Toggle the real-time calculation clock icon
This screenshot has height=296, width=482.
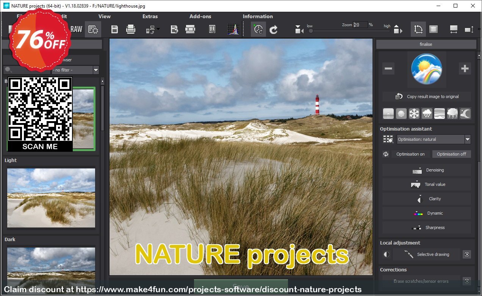[258, 29]
